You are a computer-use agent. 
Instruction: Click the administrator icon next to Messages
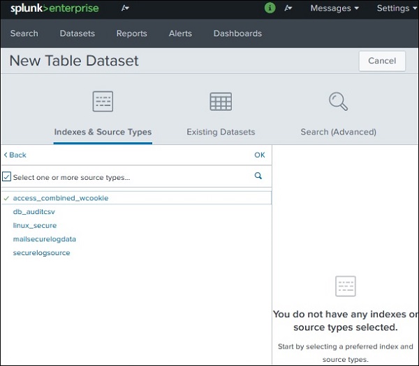click(x=289, y=8)
